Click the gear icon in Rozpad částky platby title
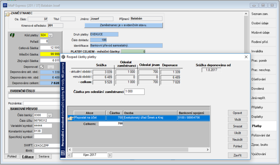280x165 pixels. (x=63, y=57)
